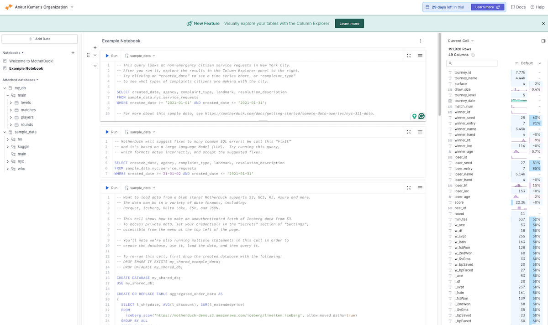This screenshot has width=548, height=325.
Task: Open the FixIt cell's hamburger menu
Action: (x=420, y=132)
